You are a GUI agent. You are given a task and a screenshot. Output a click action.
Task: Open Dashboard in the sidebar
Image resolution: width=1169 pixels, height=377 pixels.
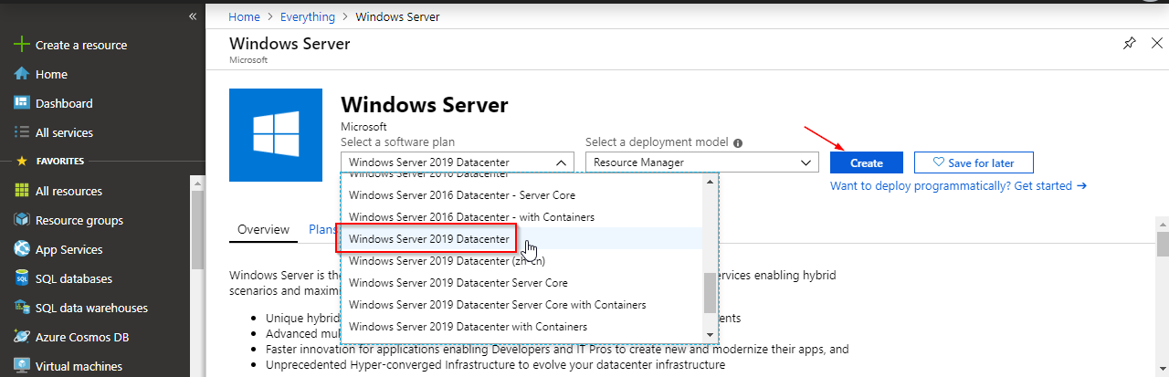[64, 103]
